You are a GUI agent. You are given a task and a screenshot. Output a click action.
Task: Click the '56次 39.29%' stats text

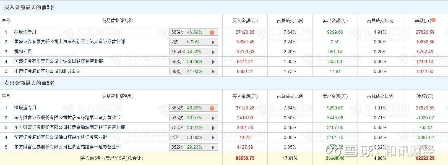tap(187, 62)
